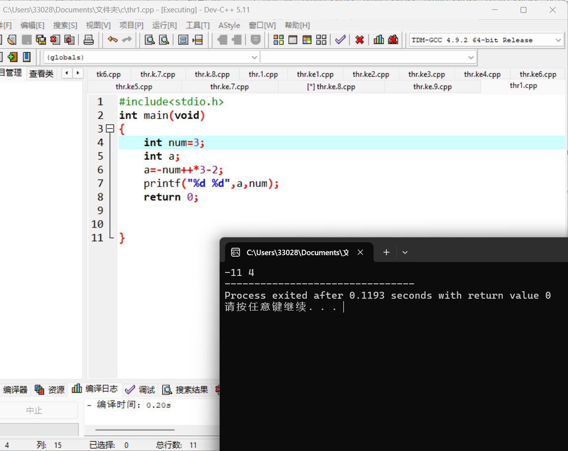Click the Rebuild All grid icon
Image resolution: width=568 pixels, height=451 pixels.
(x=321, y=40)
